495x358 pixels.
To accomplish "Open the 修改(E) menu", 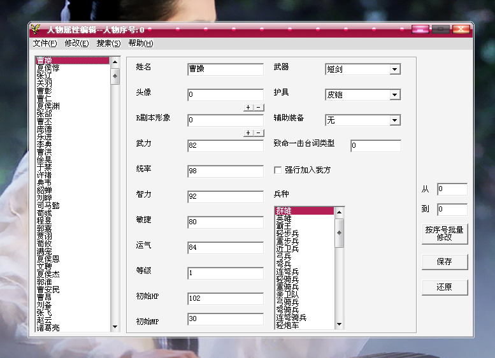I will [x=76, y=43].
